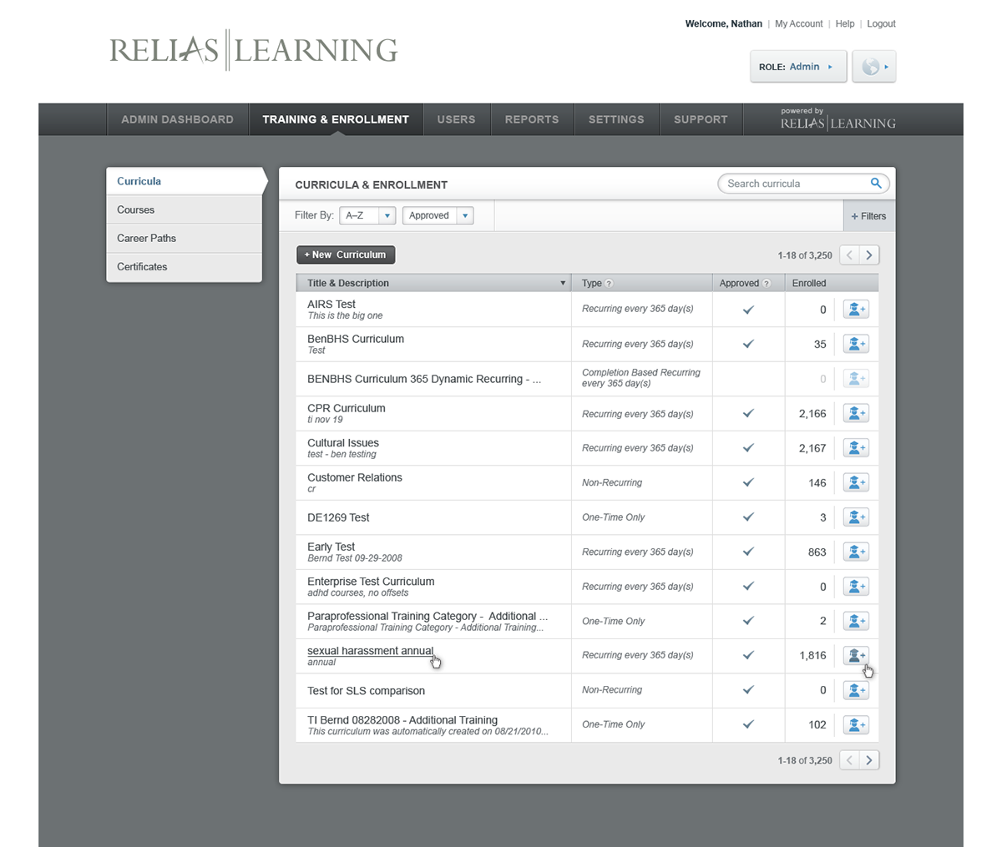Open the Reports tab

[532, 119]
